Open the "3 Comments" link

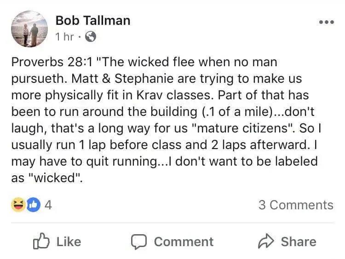[295, 205]
